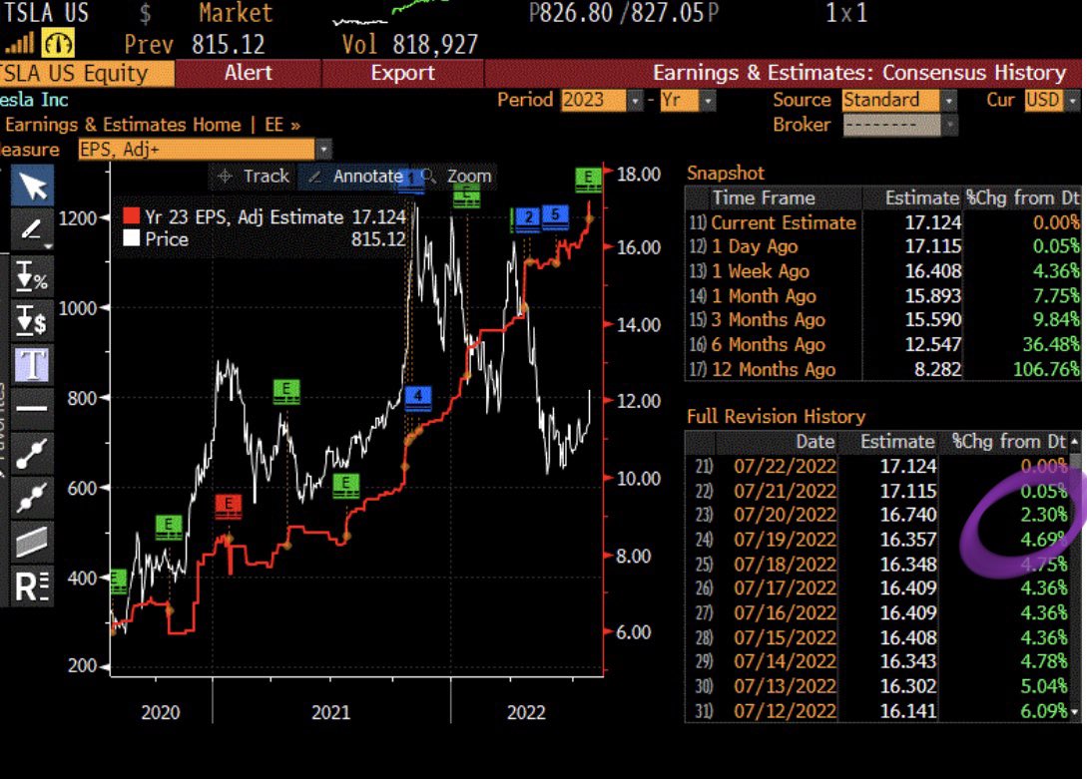Click revision history scrollbar up arrow
This screenshot has width=1087, height=779.
(x=1074, y=442)
